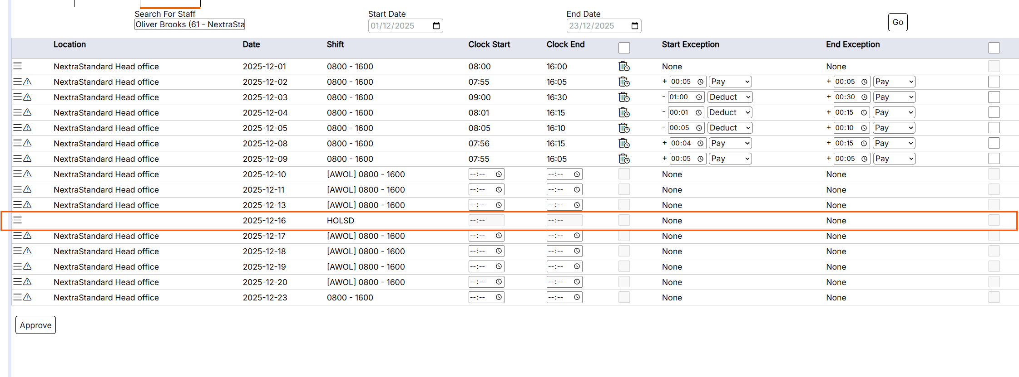
Task: Tick the approval checkbox for the 2025-12-03 row
Action: coord(994,97)
